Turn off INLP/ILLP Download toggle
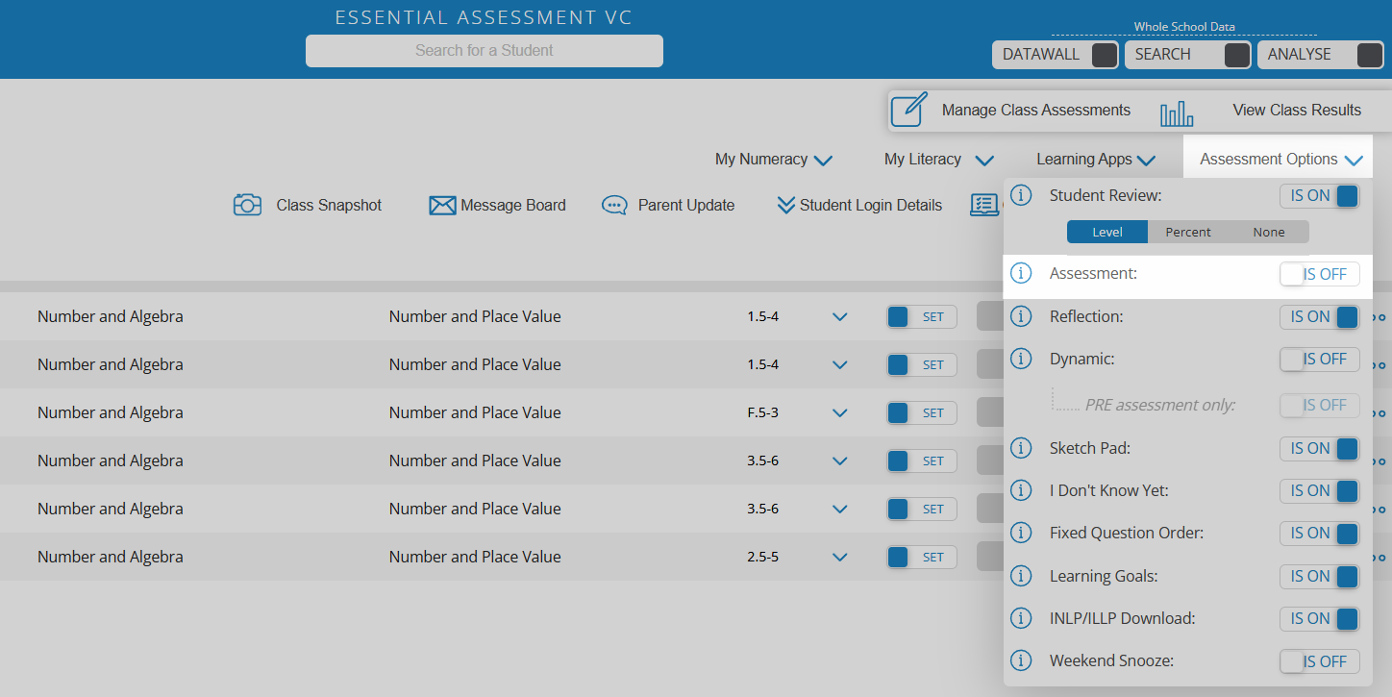This screenshot has height=697, width=1392. pos(1320,618)
